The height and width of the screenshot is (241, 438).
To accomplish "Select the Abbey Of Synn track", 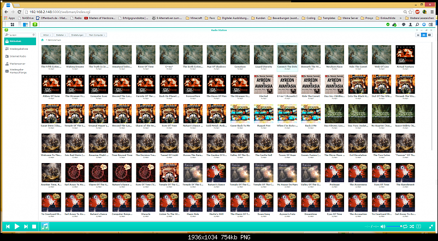I will click(51, 87).
